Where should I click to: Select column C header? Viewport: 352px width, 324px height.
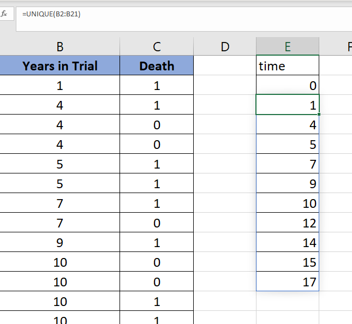point(157,46)
